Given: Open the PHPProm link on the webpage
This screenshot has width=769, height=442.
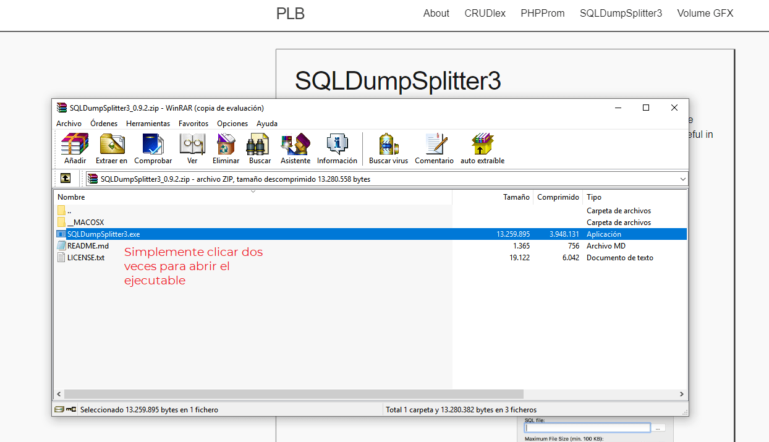Looking at the screenshot, I should point(543,13).
